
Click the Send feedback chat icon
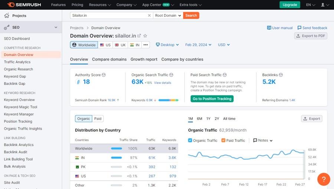[x=299, y=28]
